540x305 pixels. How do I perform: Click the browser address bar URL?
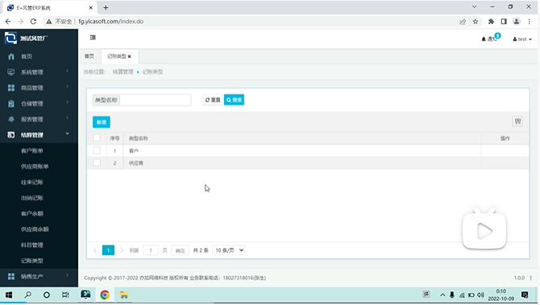tap(111, 21)
